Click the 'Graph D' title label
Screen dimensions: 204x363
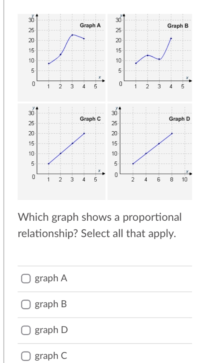click(179, 119)
